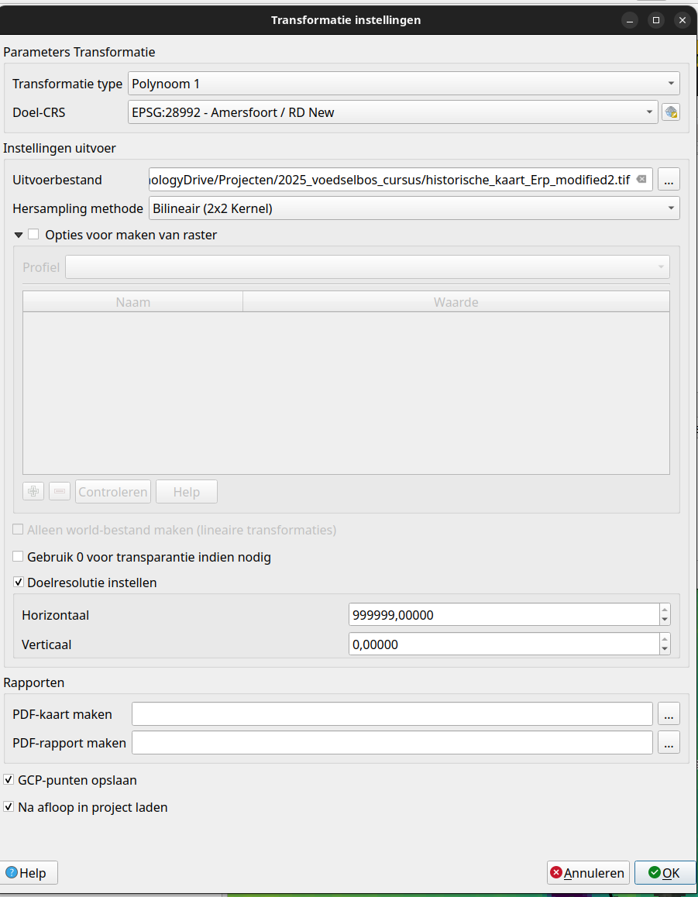The image size is (698, 897).
Task: Uncheck 'Doelresolutie instellen' checkbox
Action: 19,583
